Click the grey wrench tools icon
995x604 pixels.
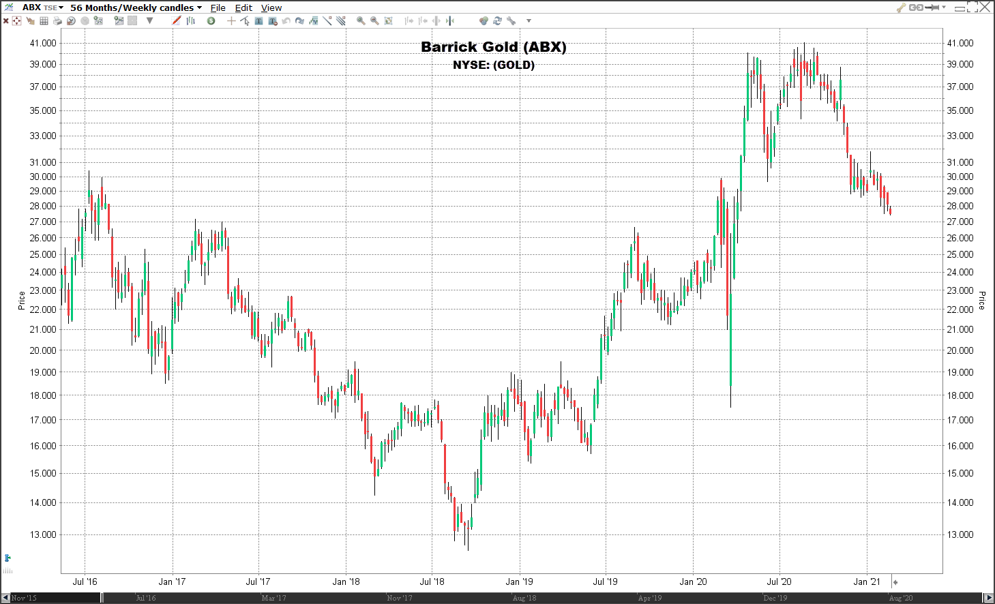coord(511,21)
